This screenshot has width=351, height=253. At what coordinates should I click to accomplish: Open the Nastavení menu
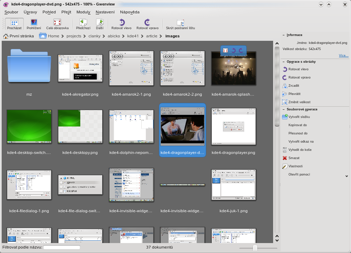[x=105, y=12]
